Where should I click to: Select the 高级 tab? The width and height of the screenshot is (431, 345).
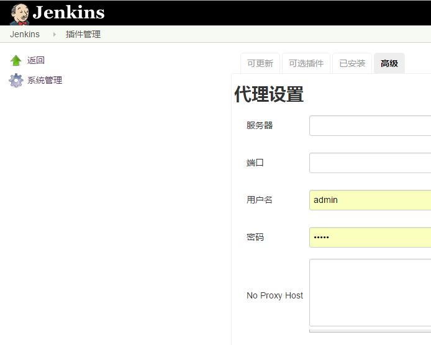pyautogui.click(x=389, y=63)
